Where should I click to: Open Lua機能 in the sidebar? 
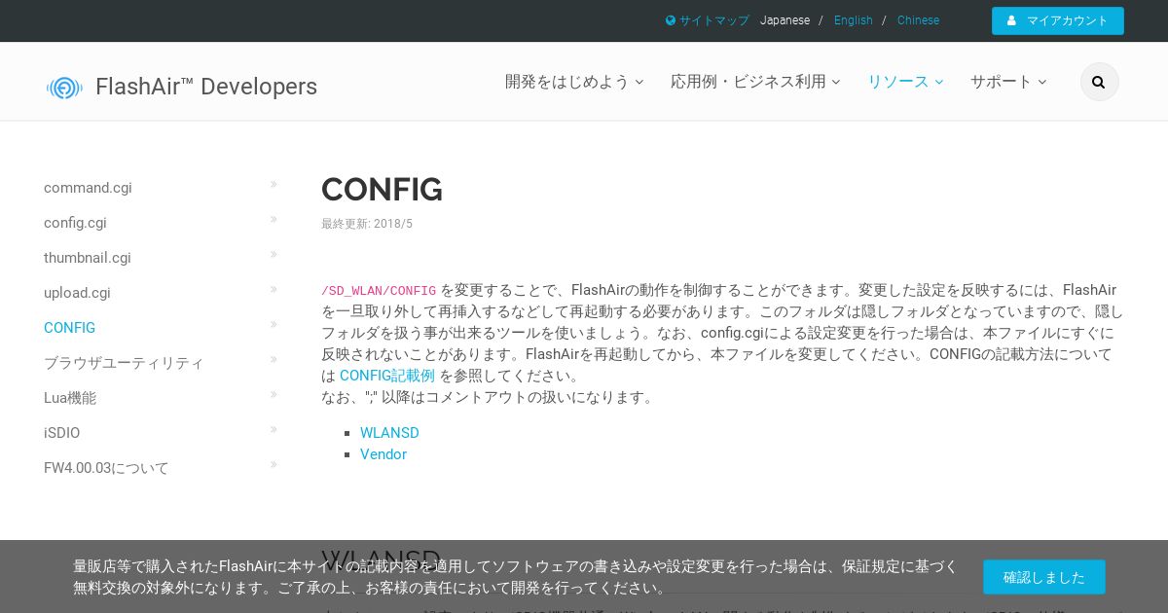(70, 398)
